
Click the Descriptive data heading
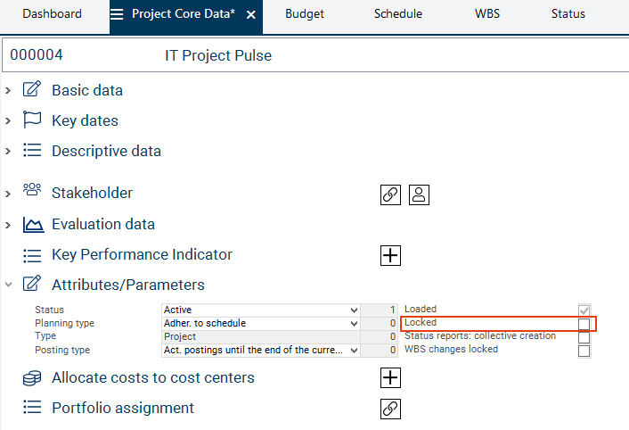[x=106, y=151]
